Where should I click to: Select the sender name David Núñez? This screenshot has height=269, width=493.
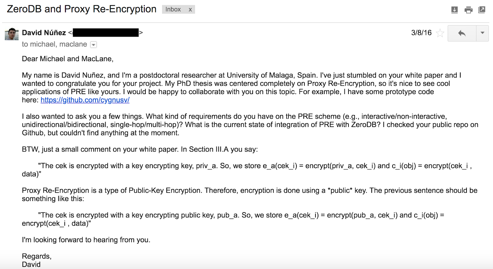click(x=44, y=33)
